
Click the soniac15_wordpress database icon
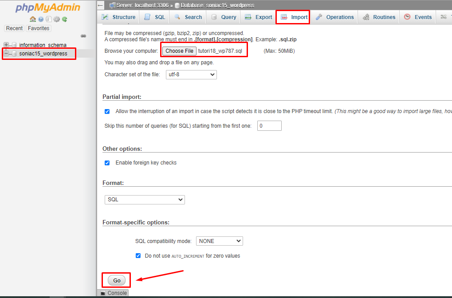click(14, 54)
